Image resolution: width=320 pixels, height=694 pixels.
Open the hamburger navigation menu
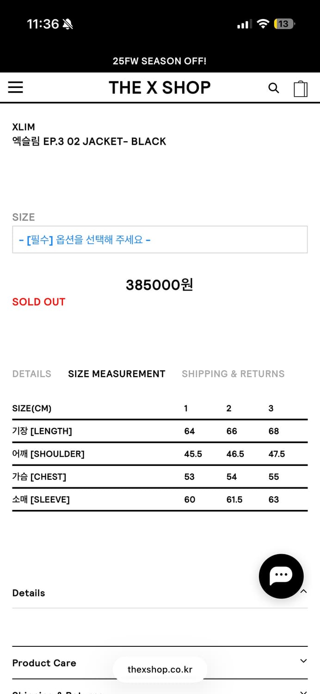(x=15, y=87)
